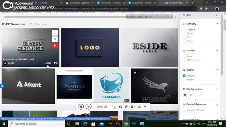Click the filters panel vertical scrollbar
226x127 pixels.
[222, 45]
